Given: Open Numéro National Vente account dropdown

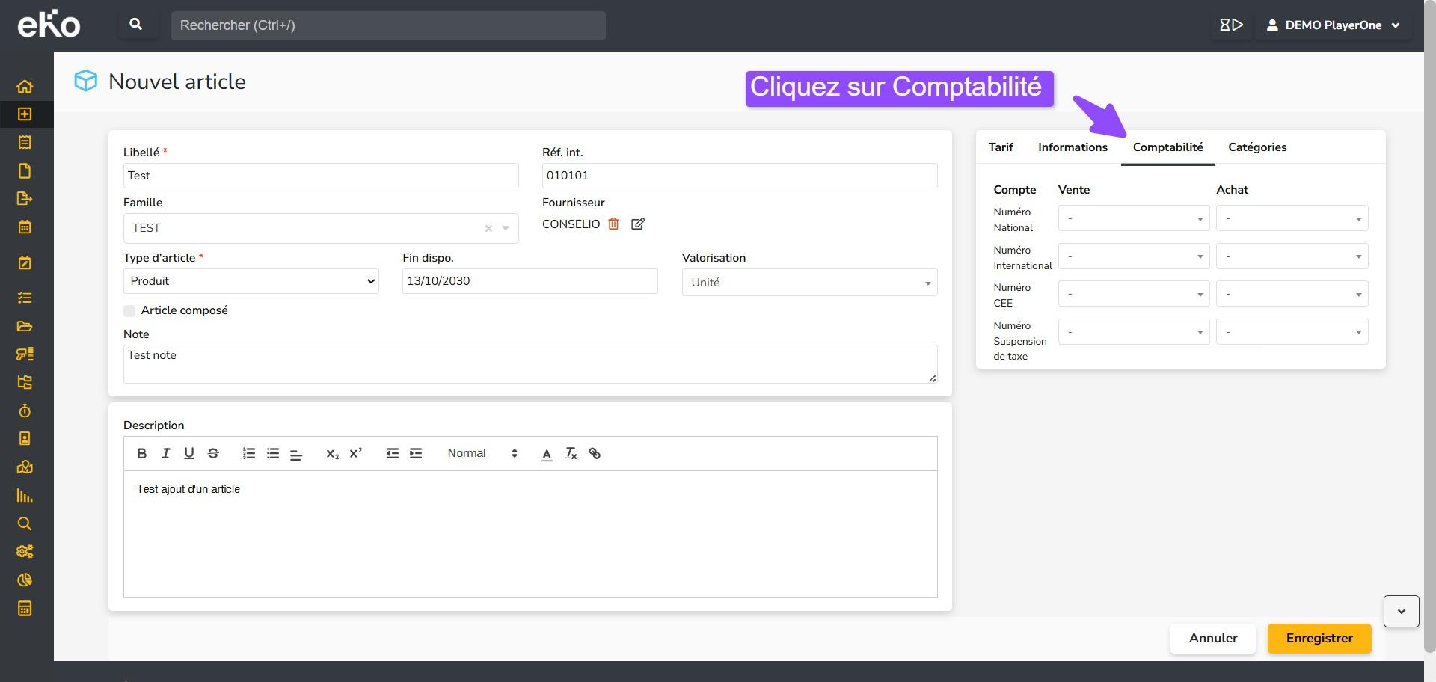Looking at the screenshot, I should point(1133,218).
